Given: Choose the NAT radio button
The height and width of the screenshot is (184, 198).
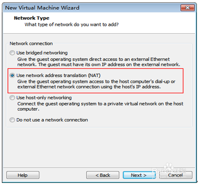Looking at the screenshot, I should 12,75.
